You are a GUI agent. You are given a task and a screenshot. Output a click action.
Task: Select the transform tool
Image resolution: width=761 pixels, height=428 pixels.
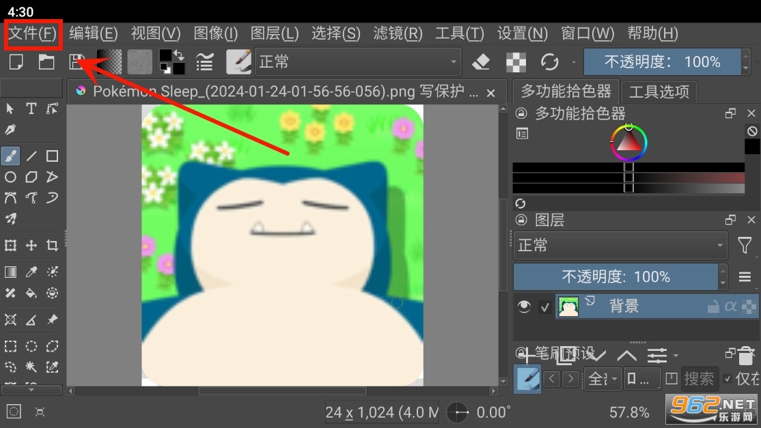pos(10,245)
